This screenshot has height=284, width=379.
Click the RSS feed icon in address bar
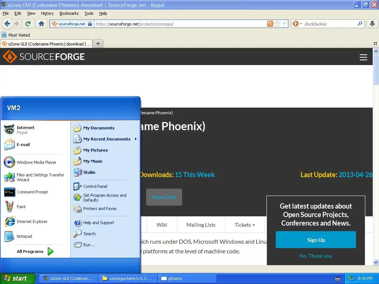[x=270, y=24]
